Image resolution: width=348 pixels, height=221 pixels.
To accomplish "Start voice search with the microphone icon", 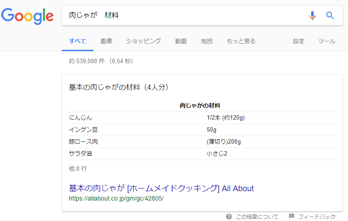I will pos(312,16).
